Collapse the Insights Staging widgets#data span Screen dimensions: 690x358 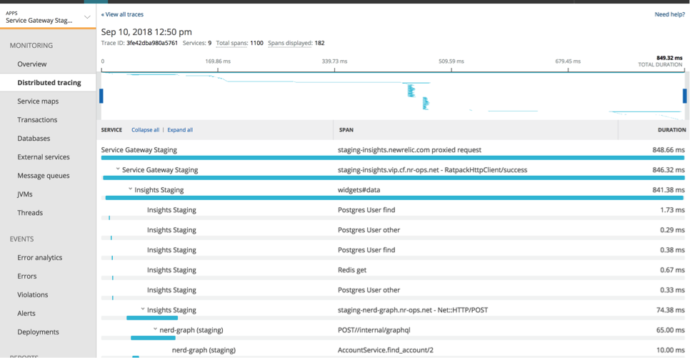coord(130,189)
